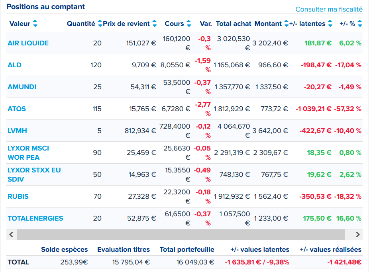Click the Total portefeuille label
Image resolution: width=369 pixels, height=272 pixels.
click(187, 249)
